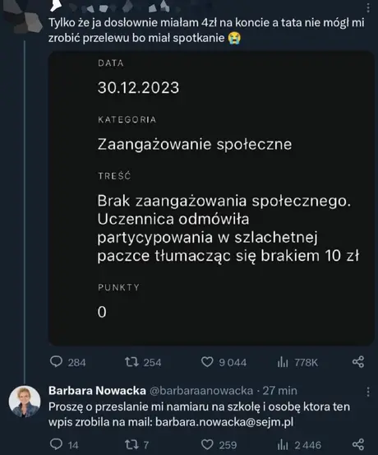Retweet the post with 254 retweets
This screenshot has height=455, width=378.
tap(143, 362)
